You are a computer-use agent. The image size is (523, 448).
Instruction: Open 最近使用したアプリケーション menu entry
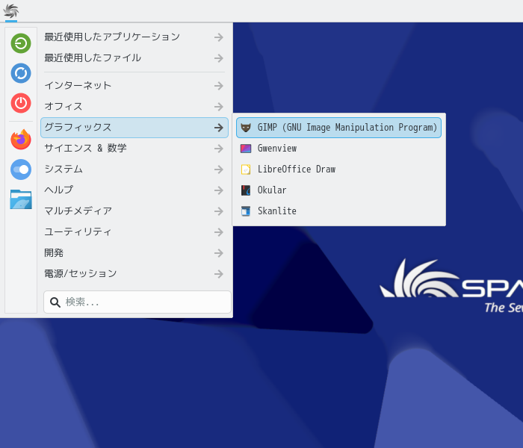(134, 37)
